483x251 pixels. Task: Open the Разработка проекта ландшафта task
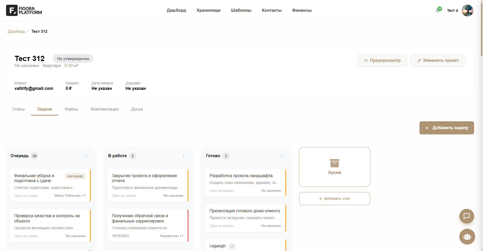tap(246, 183)
